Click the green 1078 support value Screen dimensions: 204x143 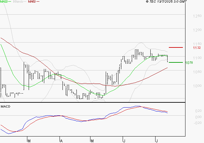point(189,62)
